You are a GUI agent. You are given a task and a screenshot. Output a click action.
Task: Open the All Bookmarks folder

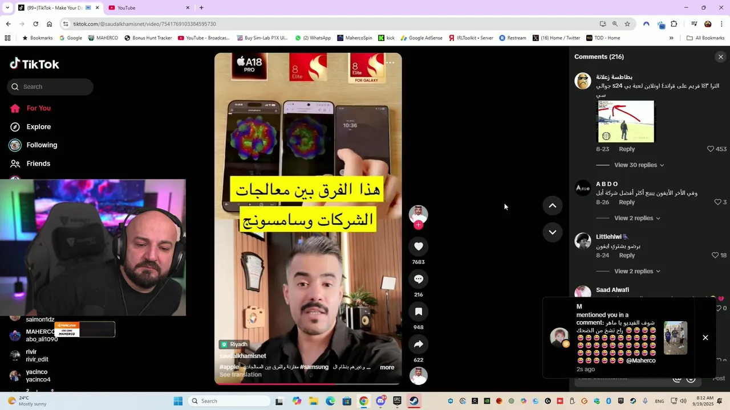tap(705, 38)
